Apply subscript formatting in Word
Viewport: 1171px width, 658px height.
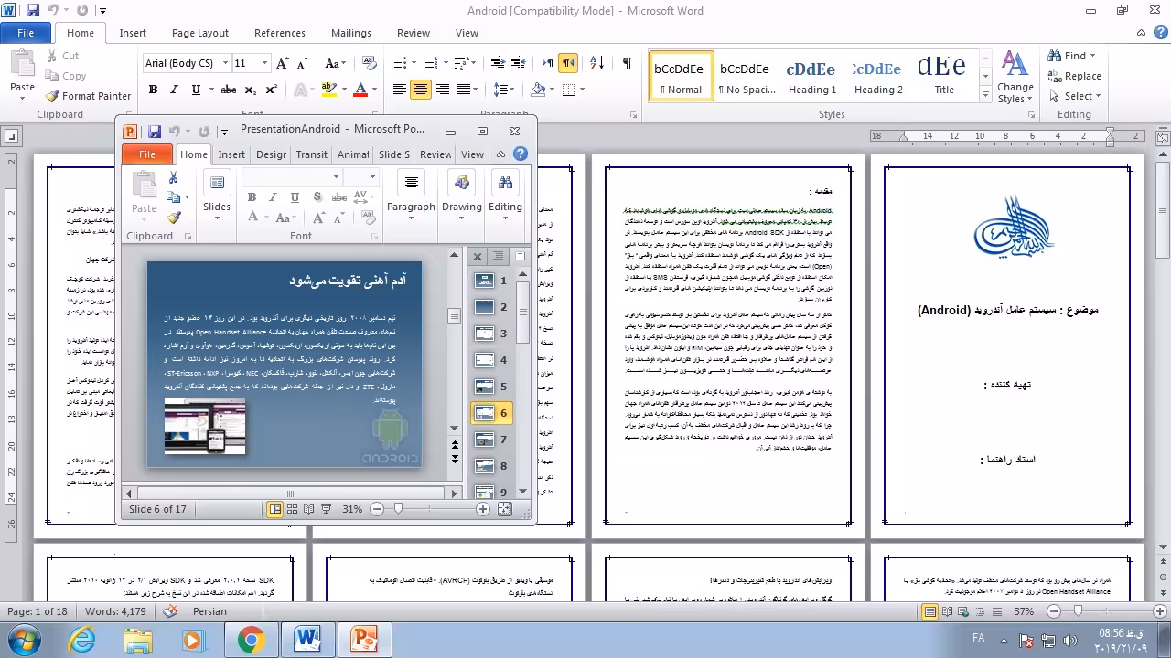[x=252, y=90]
